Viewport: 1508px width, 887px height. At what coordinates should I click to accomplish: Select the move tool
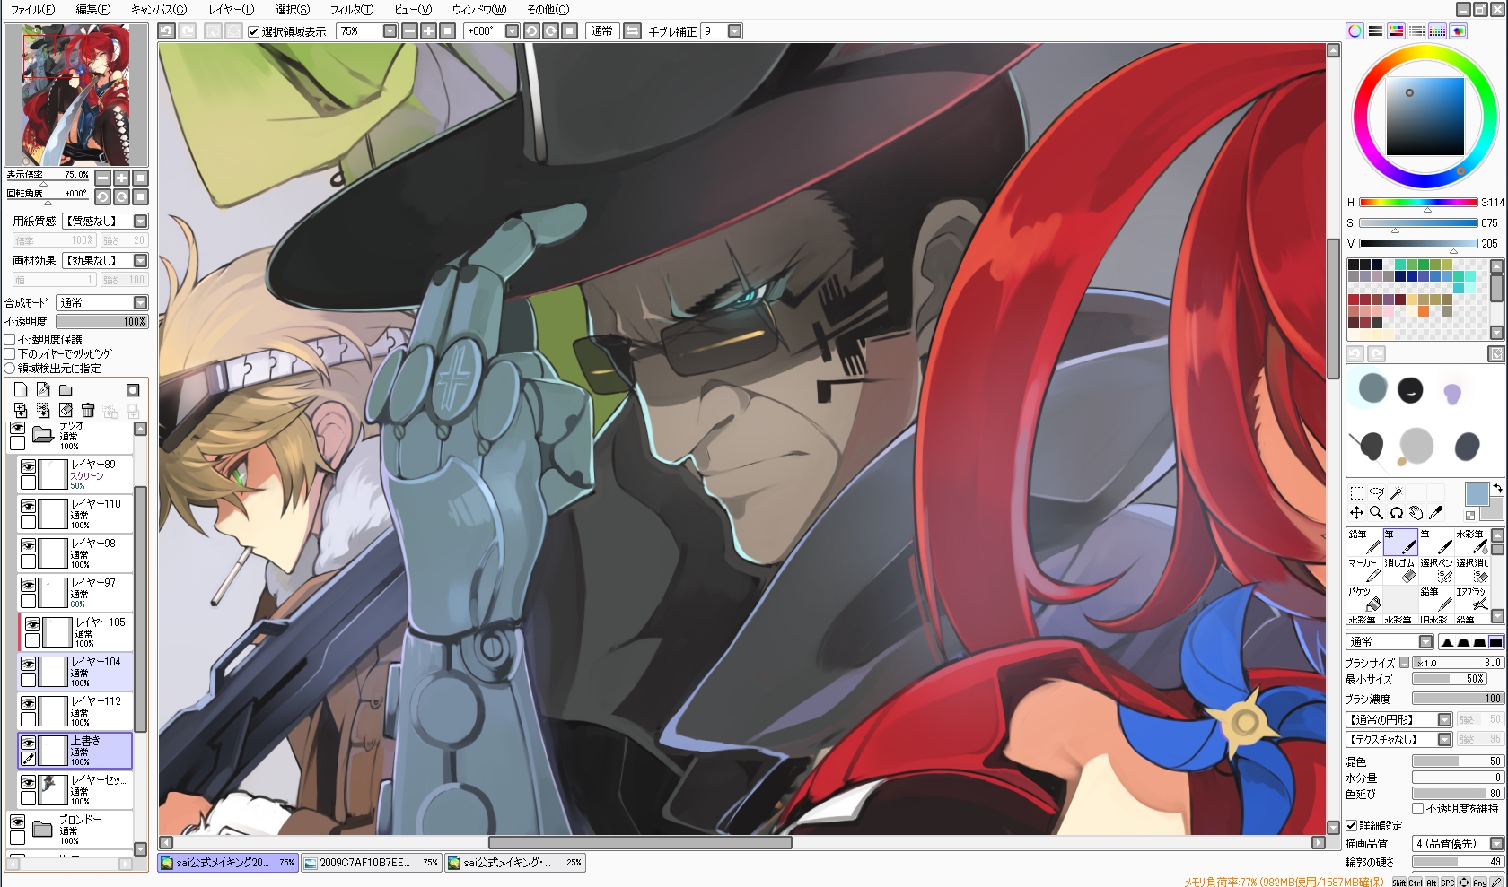pyautogui.click(x=1357, y=513)
